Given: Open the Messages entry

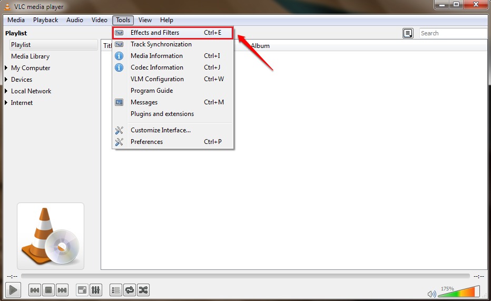Looking at the screenshot, I should (x=173, y=102).
